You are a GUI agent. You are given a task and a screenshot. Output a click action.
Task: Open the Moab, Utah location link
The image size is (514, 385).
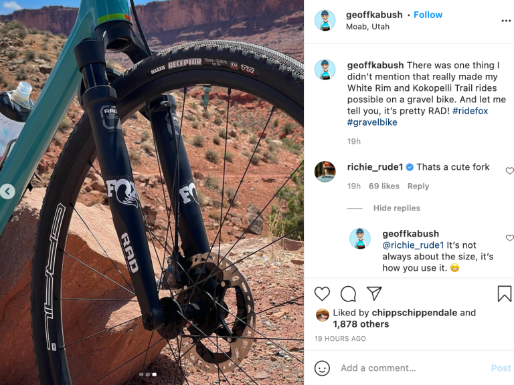point(367,27)
